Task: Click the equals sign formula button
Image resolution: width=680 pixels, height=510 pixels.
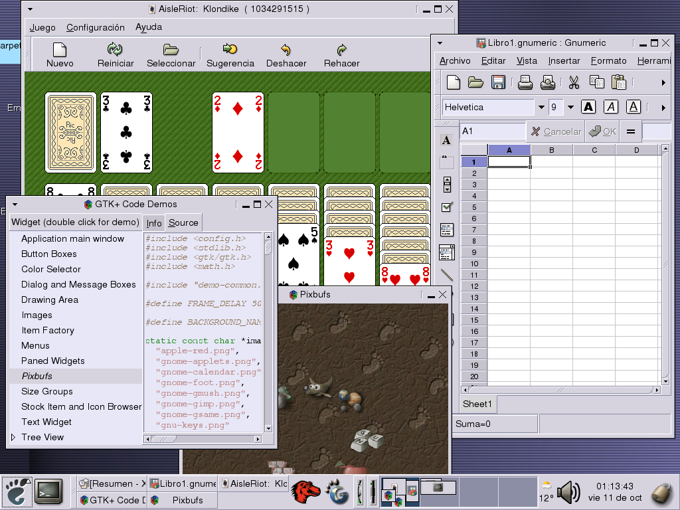Action: pos(631,131)
